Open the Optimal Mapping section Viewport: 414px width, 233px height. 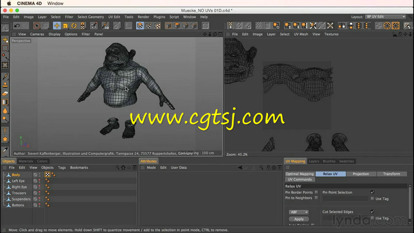pos(300,174)
